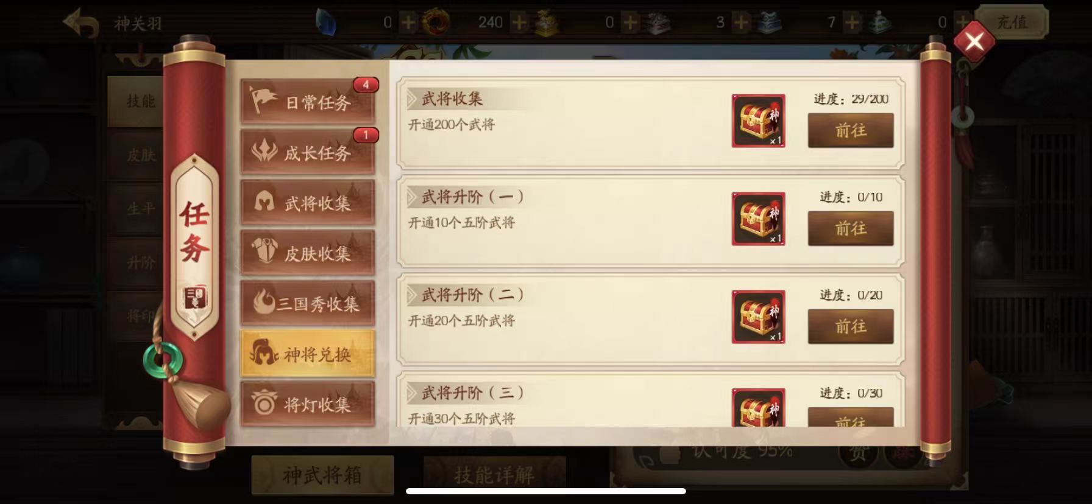Tap the chest reward icon for 武将升阶（三）
The width and height of the screenshot is (1092, 504).
(x=758, y=407)
